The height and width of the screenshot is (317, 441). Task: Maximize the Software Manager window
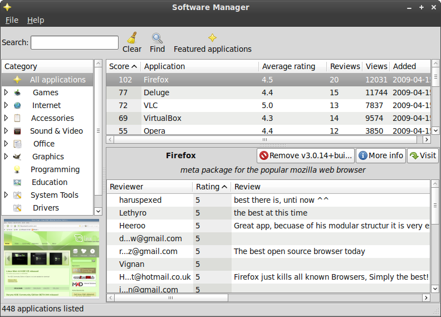pos(422,7)
